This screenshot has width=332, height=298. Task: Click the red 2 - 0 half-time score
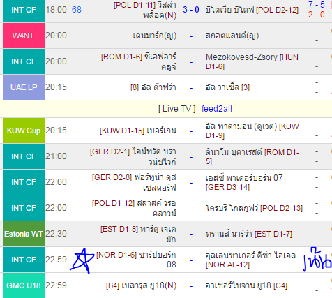[x=317, y=15]
